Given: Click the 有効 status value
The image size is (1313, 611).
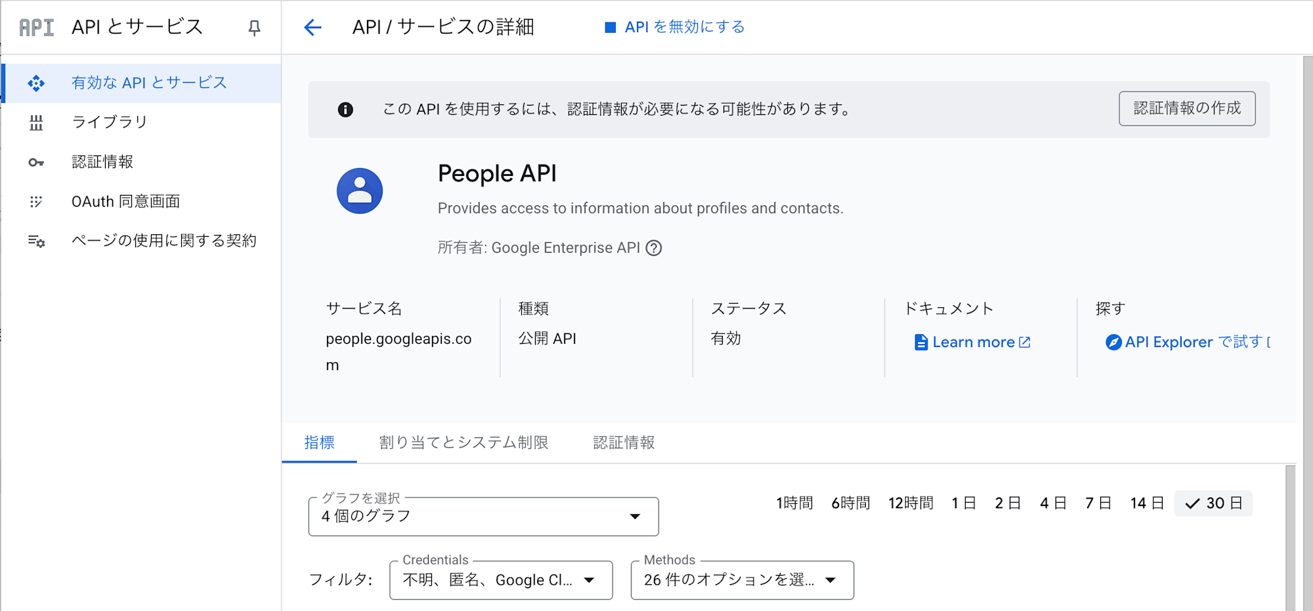Looking at the screenshot, I should 726,339.
